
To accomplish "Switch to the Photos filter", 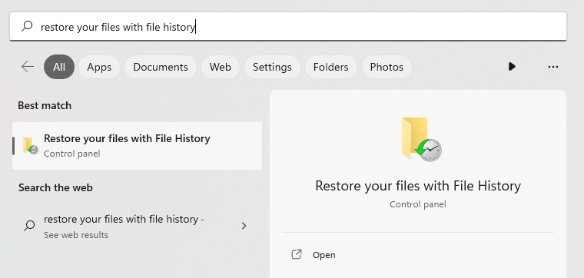I will pos(387,67).
